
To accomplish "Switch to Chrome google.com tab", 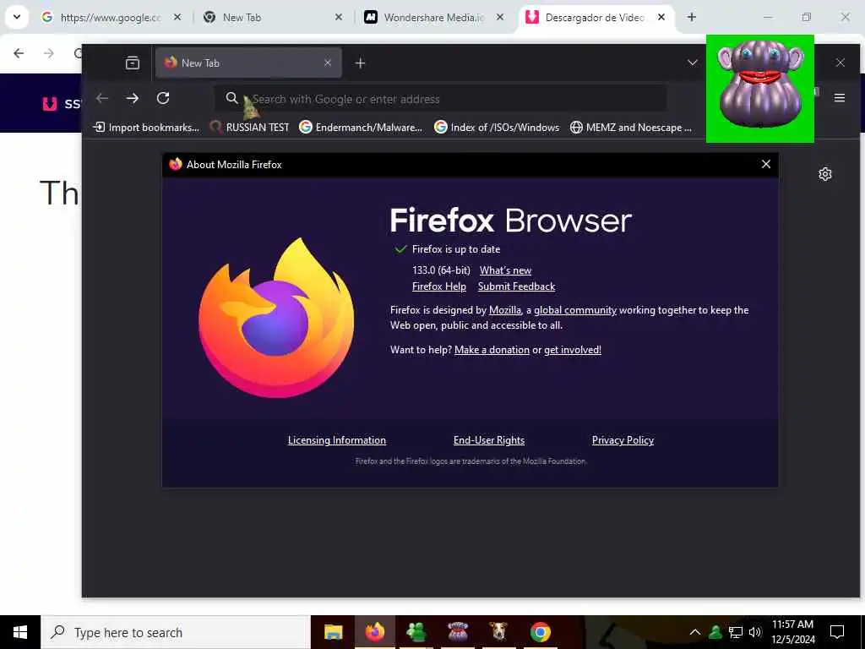I will point(112,18).
